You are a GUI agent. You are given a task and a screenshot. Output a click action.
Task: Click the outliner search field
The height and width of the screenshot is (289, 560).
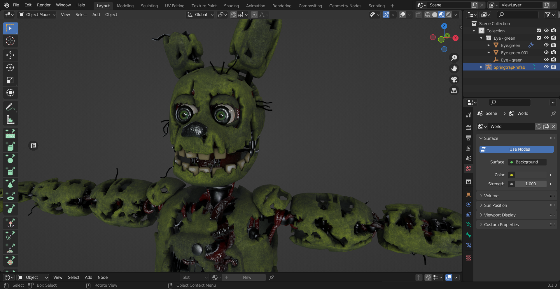point(517,15)
